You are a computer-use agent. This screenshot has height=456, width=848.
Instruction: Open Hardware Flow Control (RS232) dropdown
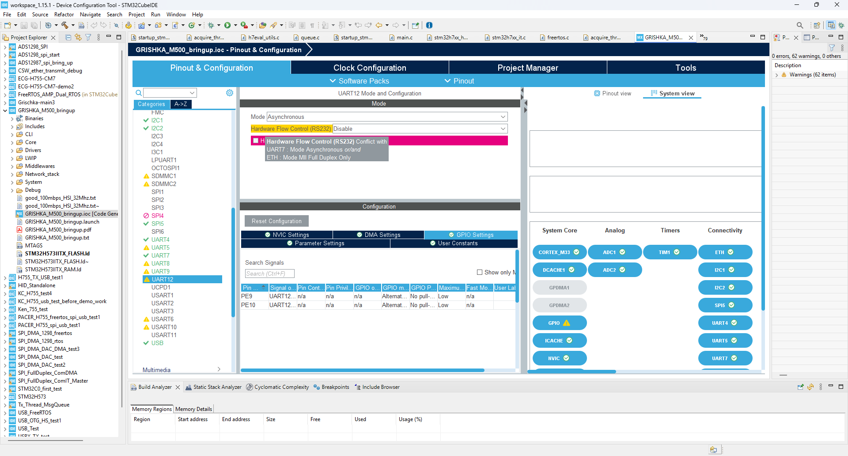point(420,129)
